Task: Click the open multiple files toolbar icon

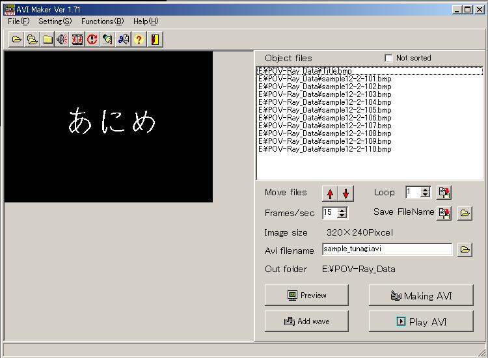Action: click(x=32, y=40)
